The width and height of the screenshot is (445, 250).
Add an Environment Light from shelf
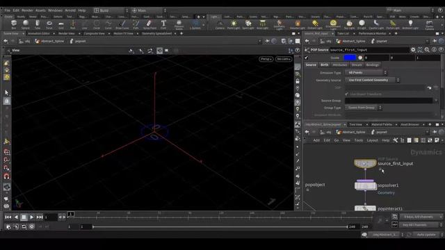[x=333, y=25]
